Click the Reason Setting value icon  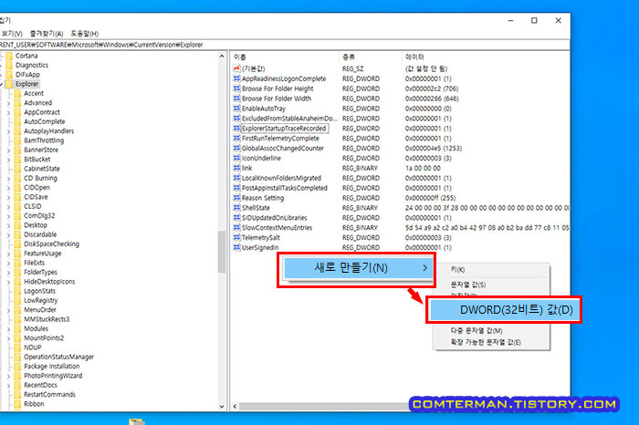(x=236, y=198)
